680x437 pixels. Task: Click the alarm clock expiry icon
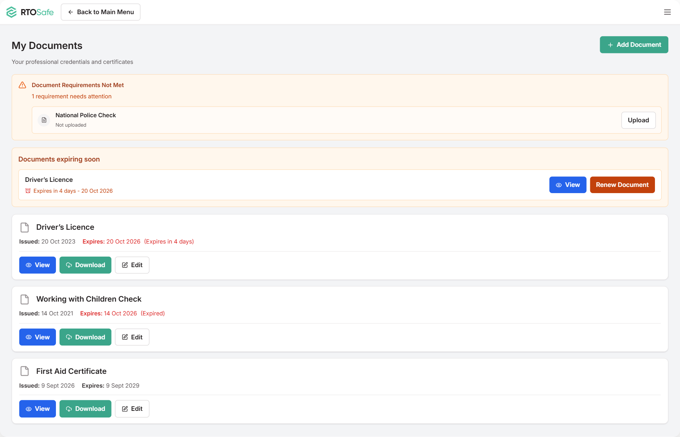pos(28,191)
